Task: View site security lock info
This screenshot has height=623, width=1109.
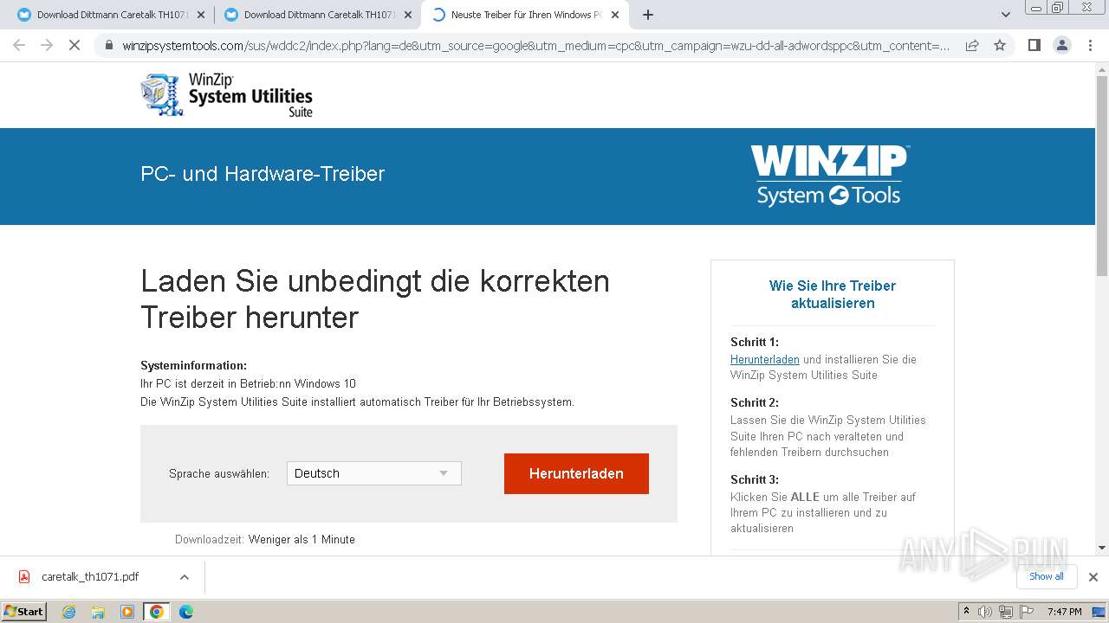Action: [109, 46]
